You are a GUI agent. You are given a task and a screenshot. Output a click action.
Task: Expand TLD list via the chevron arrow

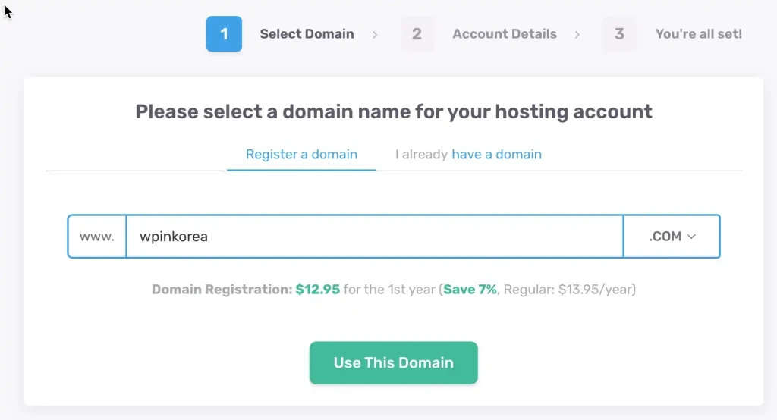[x=691, y=237]
